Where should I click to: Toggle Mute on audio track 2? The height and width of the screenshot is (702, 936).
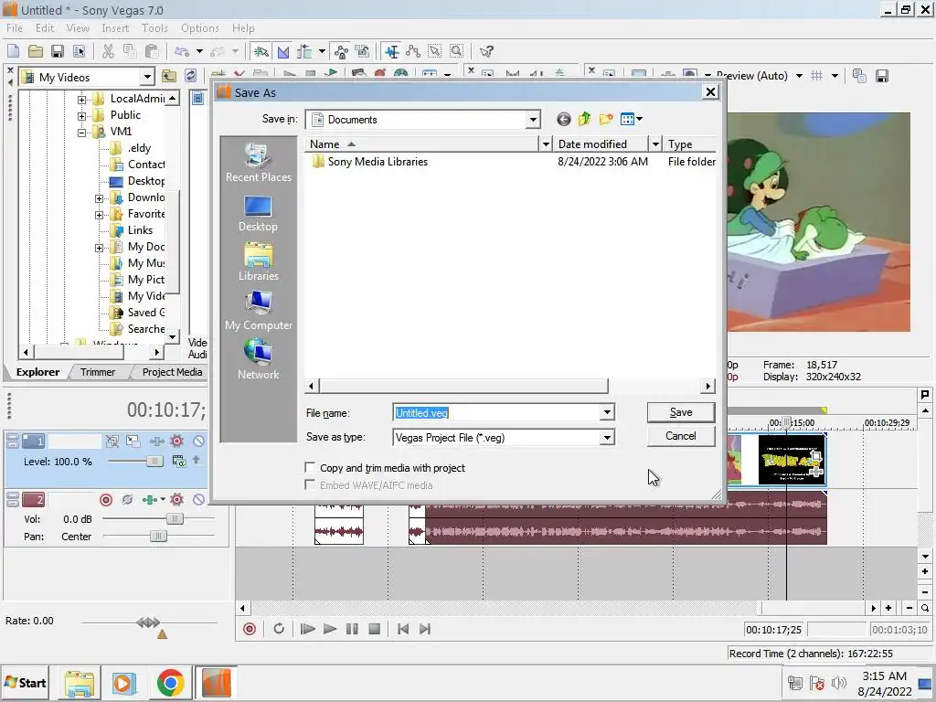[x=198, y=500]
